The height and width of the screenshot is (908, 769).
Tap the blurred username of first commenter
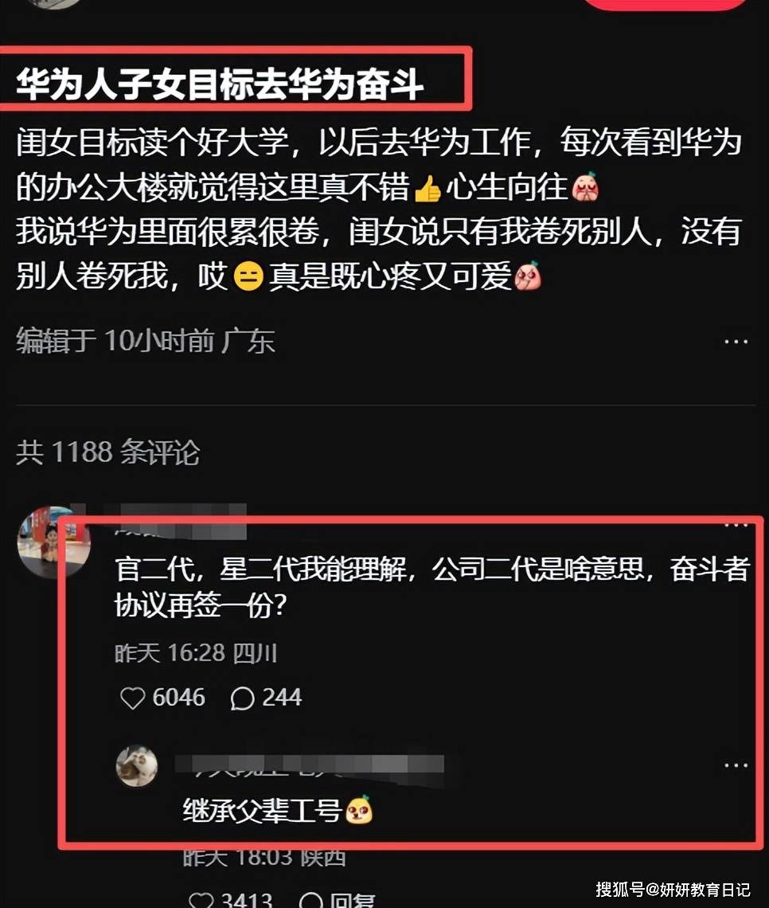coord(181,522)
